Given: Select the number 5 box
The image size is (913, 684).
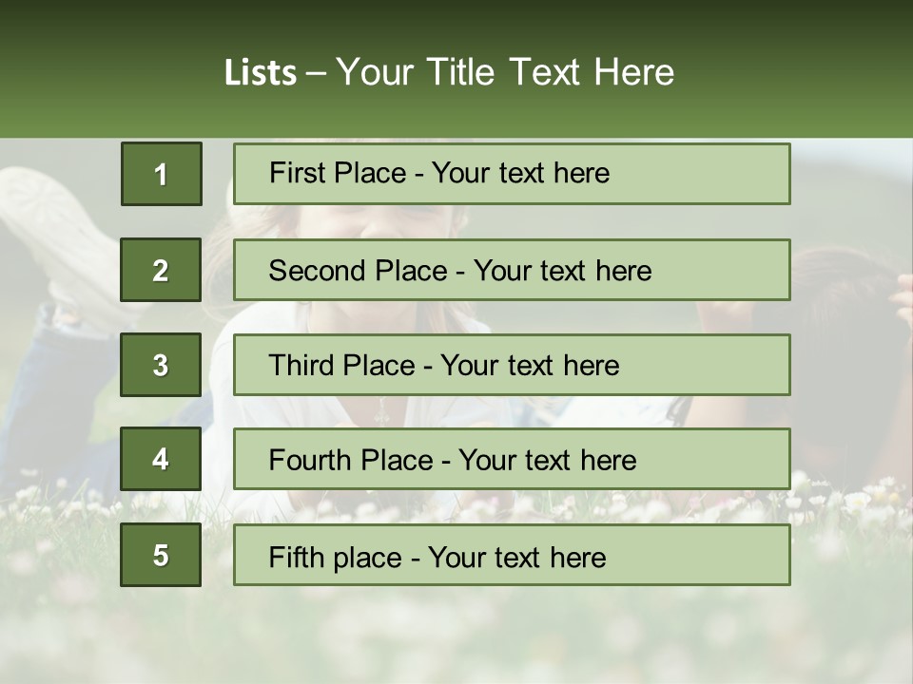Looking at the screenshot, I should 161,555.
